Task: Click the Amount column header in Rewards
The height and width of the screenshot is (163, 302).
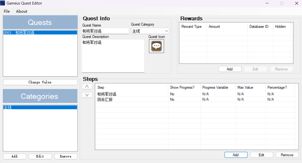Action: (227, 26)
